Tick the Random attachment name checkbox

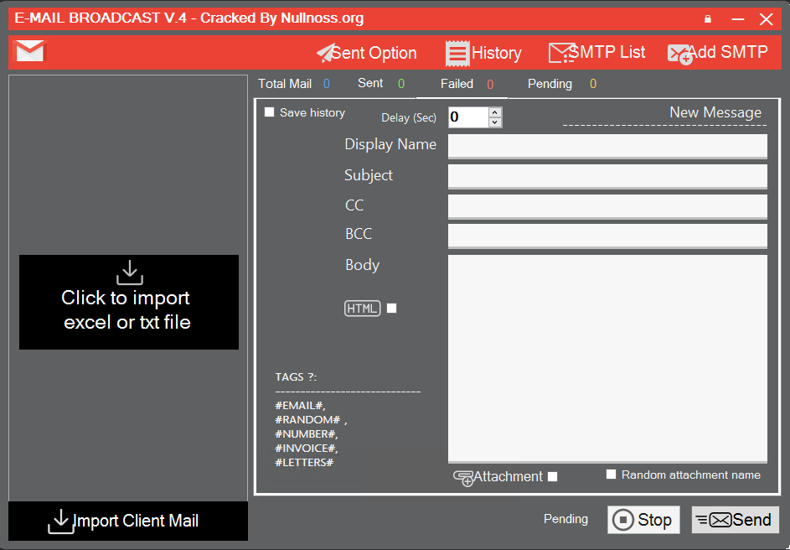612,475
